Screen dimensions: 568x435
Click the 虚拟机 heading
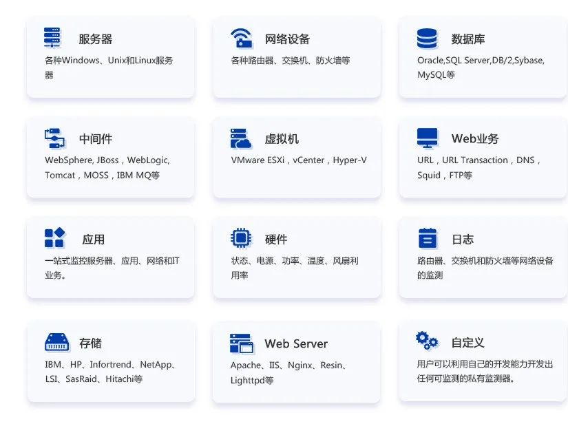[282, 139]
